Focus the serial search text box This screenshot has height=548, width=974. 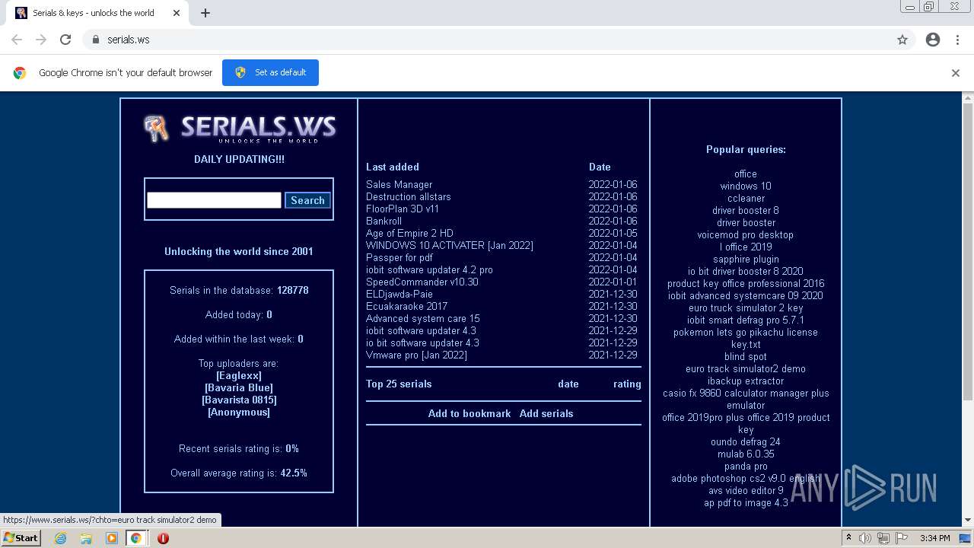click(214, 200)
